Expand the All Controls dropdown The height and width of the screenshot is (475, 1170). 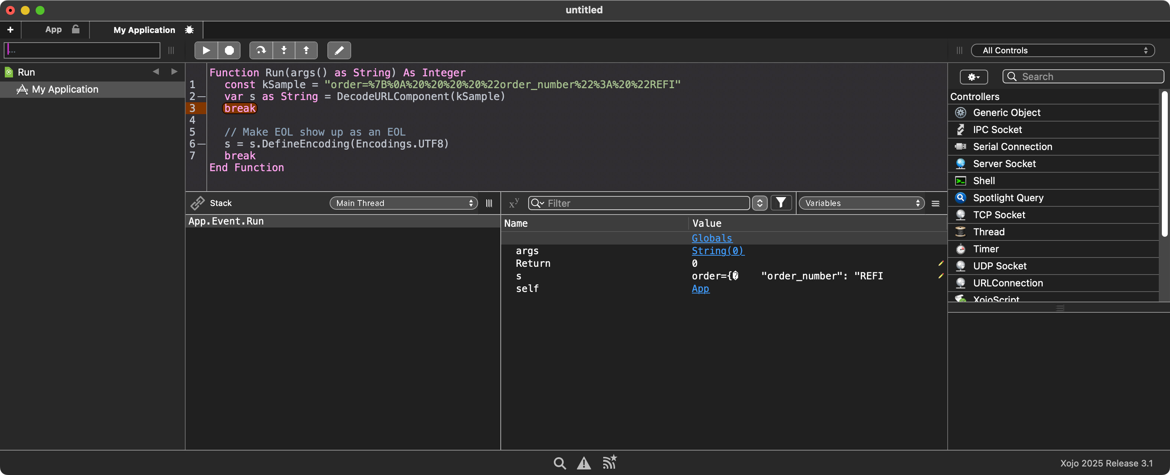pyautogui.click(x=1062, y=50)
